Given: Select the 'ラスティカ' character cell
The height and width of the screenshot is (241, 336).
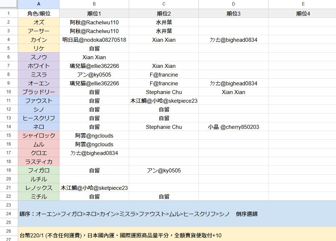Looking at the screenshot, I should point(38,162).
